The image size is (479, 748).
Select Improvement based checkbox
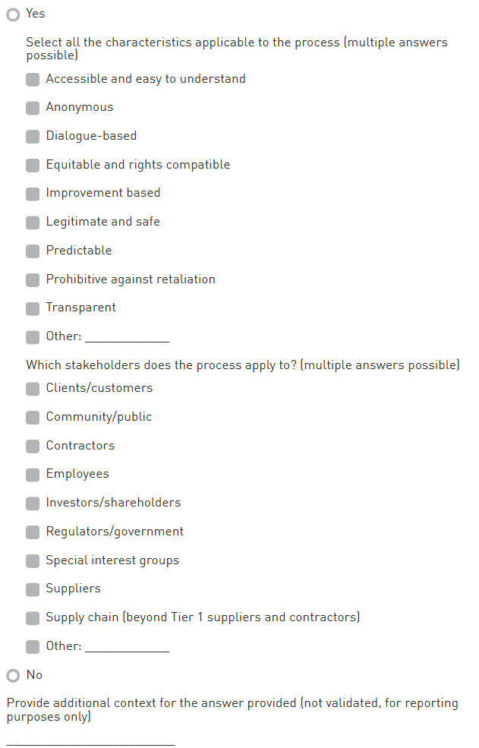click(x=33, y=194)
